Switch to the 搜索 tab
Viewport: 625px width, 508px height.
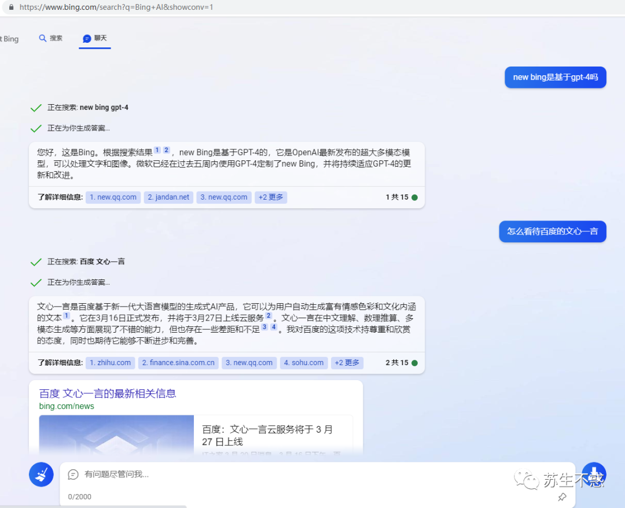(50, 38)
